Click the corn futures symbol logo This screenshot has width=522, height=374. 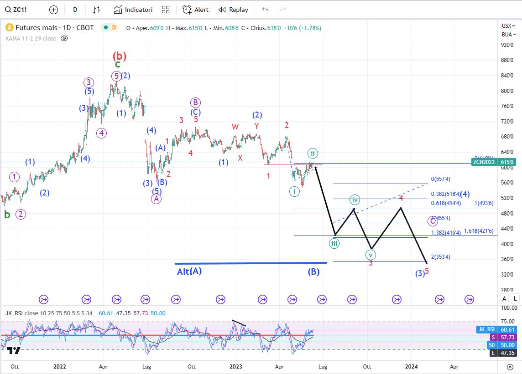click(x=9, y=28)
